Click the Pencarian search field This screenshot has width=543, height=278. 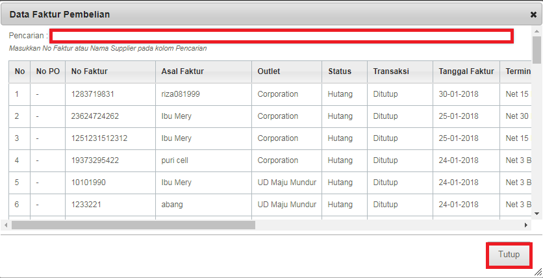[281, 36]
